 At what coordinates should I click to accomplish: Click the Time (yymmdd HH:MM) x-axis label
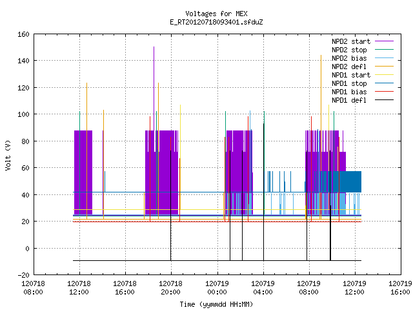pos(216,304)
